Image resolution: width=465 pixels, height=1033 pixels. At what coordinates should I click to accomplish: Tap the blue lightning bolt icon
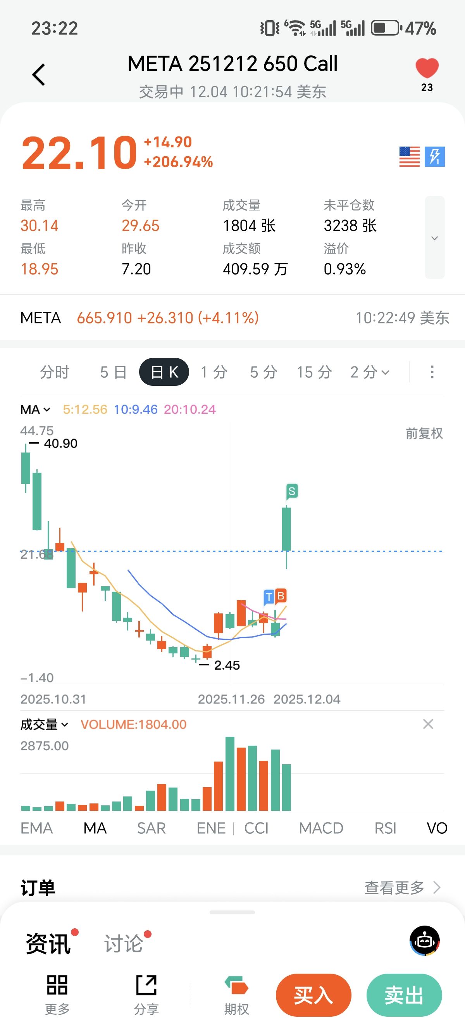434,156
